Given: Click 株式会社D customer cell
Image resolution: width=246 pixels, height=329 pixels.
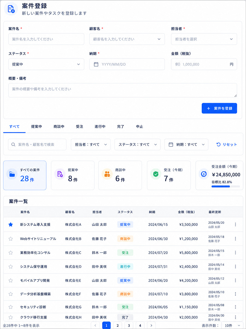Looking at the screenshot, I should pos(73,266).
